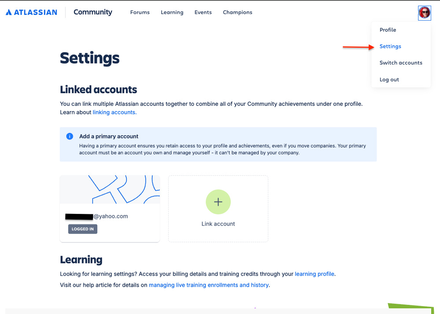Click the LOGGED IN badge
This screenshot has height=314, width=440.
(x=83, y=229)
